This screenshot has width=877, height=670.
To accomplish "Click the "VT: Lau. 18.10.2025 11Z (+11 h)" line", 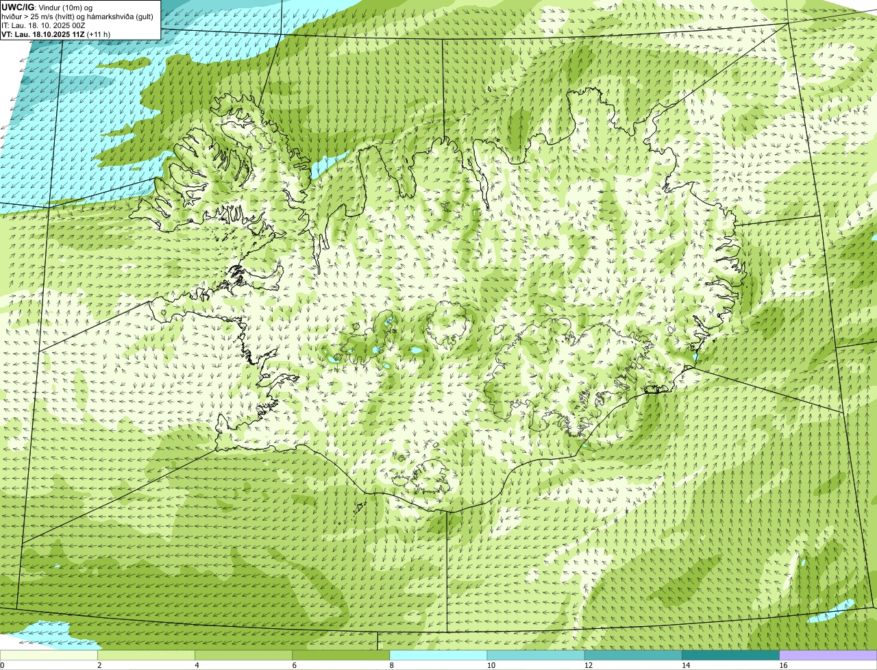I will pos(55,34).
